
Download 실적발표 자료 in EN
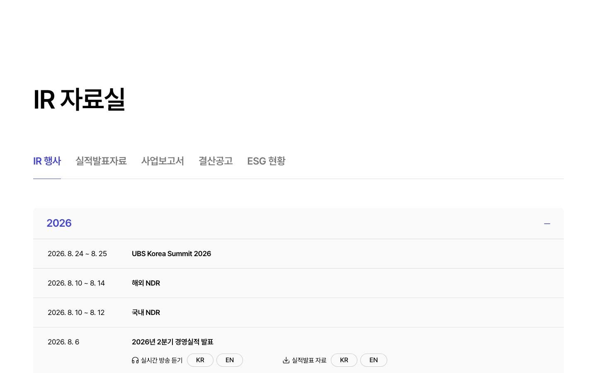tap(374, 360)
